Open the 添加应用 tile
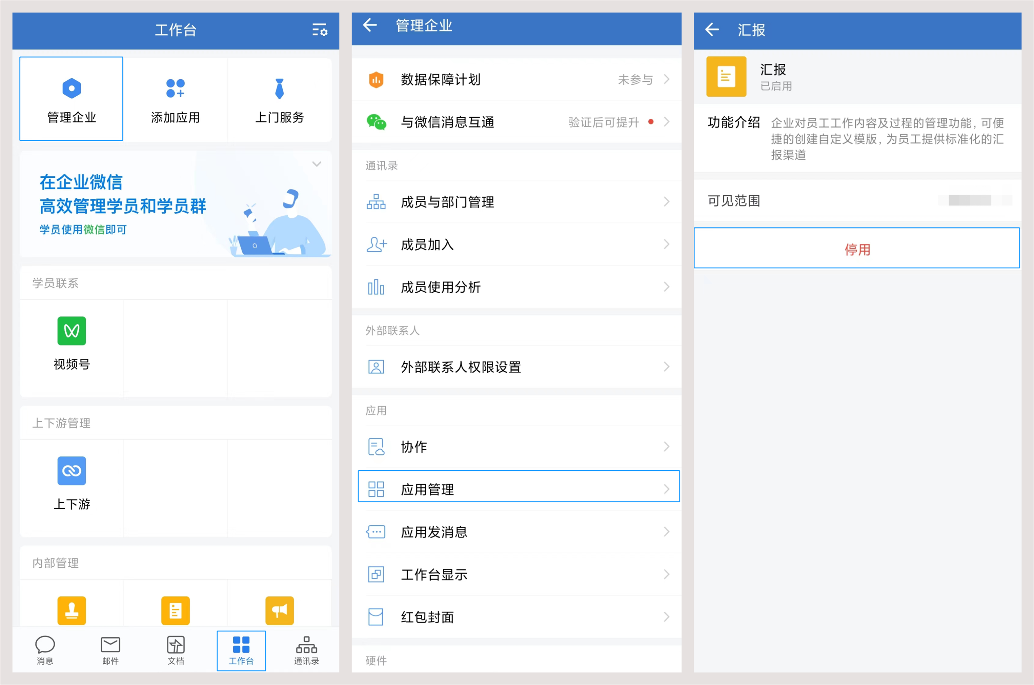1034x685 pixels. pyautogui.click(x=176, y=100)
